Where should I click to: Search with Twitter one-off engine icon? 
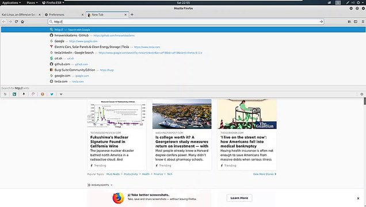pyautogui.click(x=52, y=94)
